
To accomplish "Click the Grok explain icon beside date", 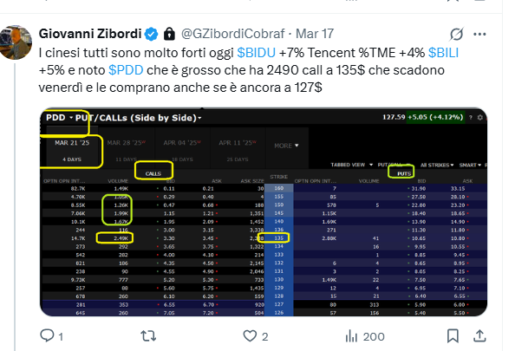I will pyautogui.click(x=457, y=34).
